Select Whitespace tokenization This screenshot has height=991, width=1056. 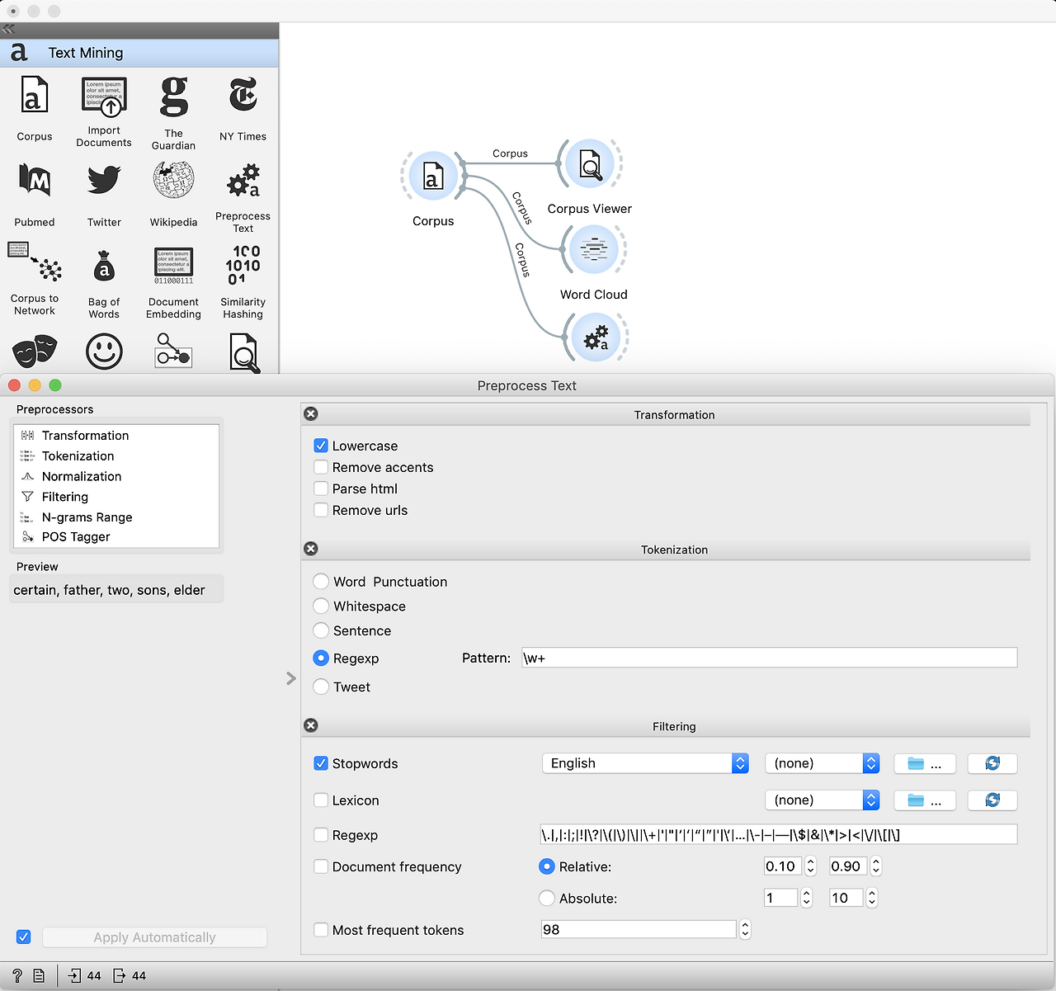point(322,606)
